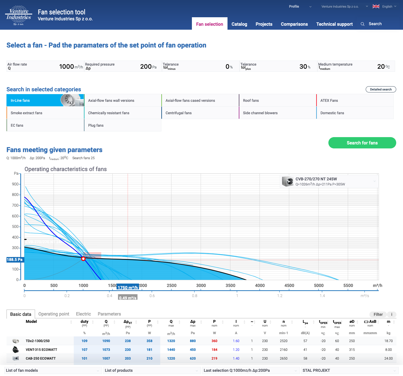Click the 188.5 Pa pressure axis marker
Image resolution: width=403 pixels, height=376 pixels.
(15, 260)
